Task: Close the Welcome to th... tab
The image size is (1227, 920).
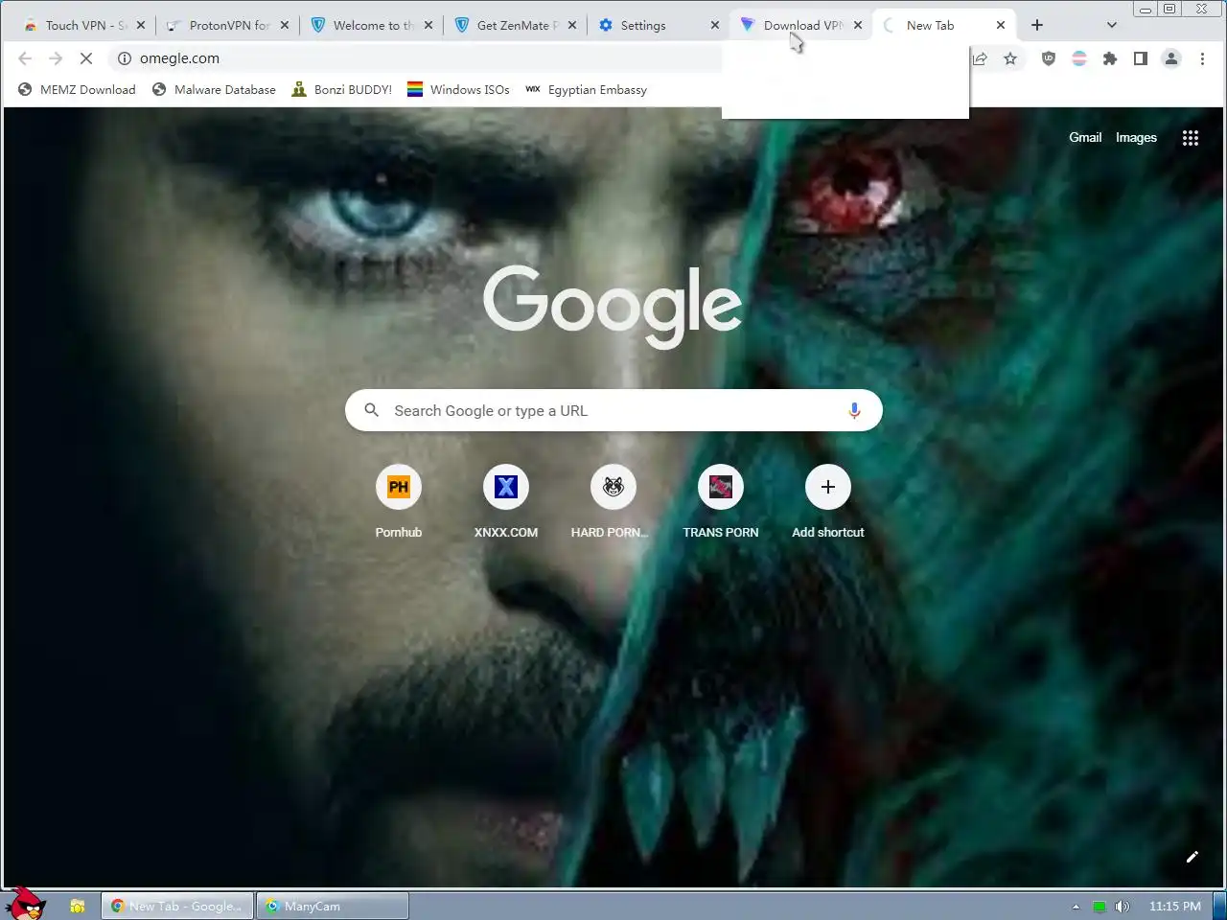Action: [x=428, y=26]
